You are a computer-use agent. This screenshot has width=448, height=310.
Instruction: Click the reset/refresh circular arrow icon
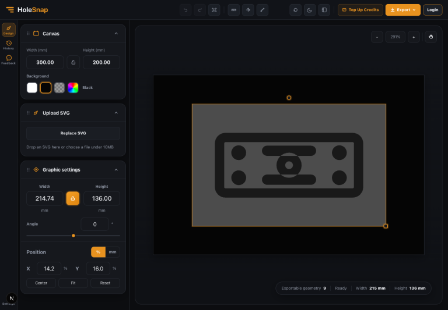tap(295, 10)
